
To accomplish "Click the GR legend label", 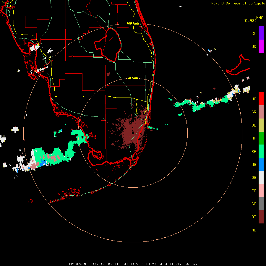I will [x=254, y=112].
